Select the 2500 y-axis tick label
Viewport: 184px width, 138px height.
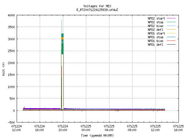pos(11,51)
